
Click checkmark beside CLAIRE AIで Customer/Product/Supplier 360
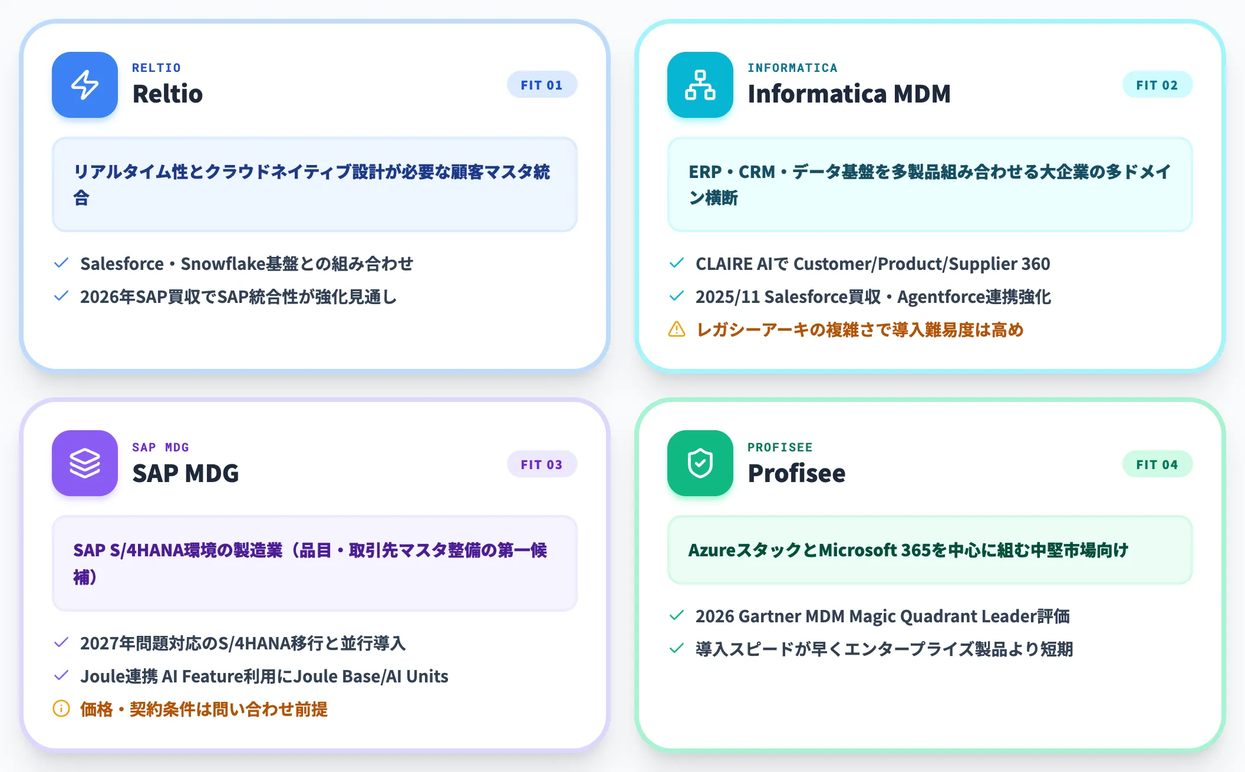(x=677, y=263)
